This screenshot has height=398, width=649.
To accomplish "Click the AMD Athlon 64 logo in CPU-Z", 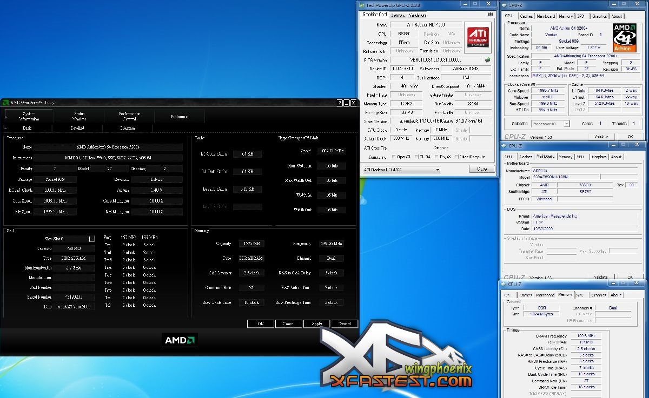I will pyautogui.click(x=625, y=37).
